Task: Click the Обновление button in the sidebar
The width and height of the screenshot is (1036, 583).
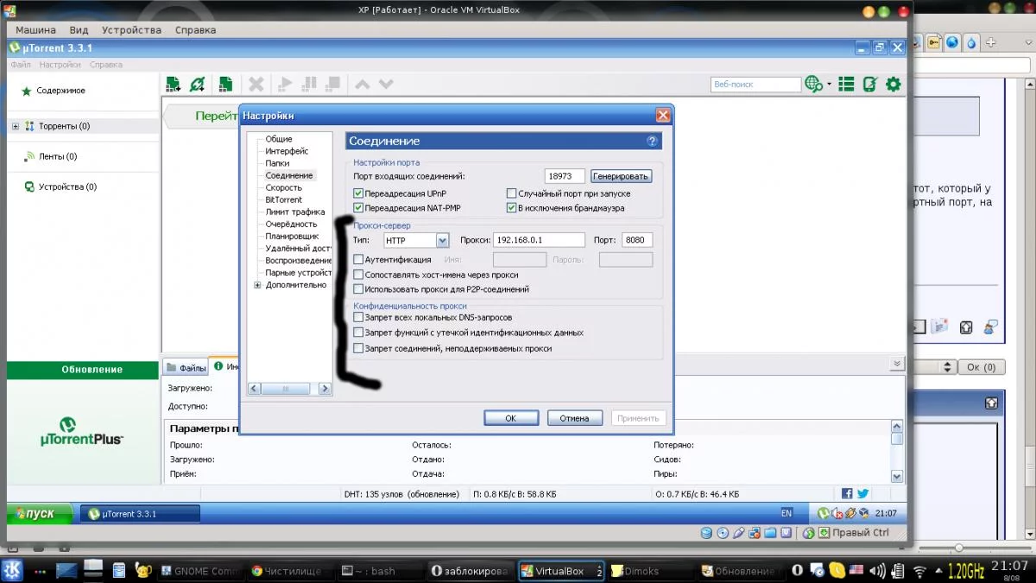Action: point(84,370)
